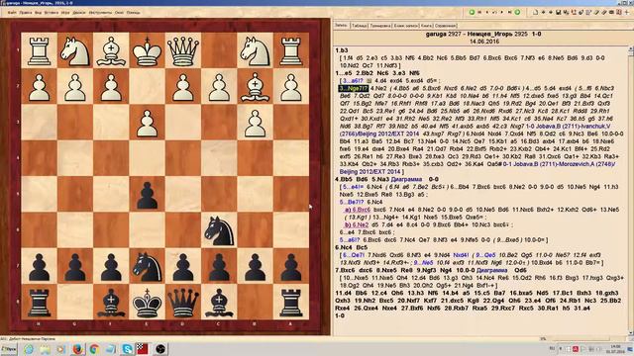Switch to the Книга tab

pos(427,26)
